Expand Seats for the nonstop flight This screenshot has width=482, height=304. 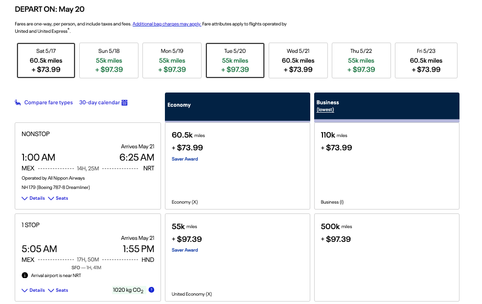58,198
